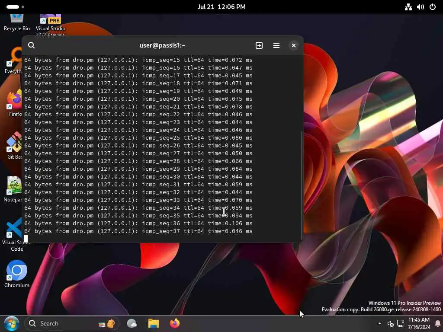Open the notification bell in taskbar
This screenshot has width=443, height=332.
(438, 323)
